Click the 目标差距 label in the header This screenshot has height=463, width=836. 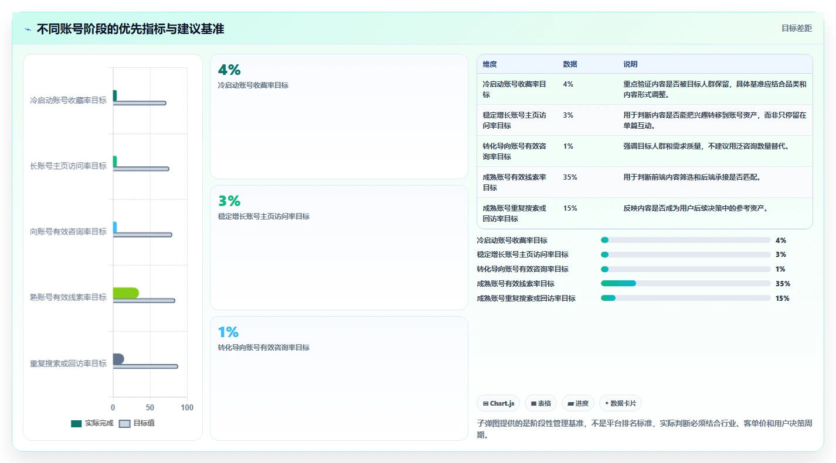click(x=797, y=28)
